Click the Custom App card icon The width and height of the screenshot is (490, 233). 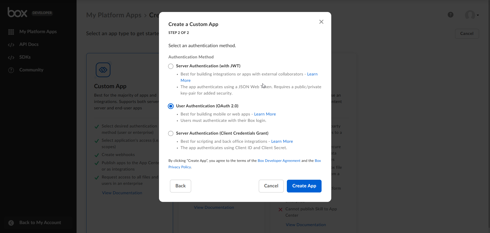[x=103, y=70]
